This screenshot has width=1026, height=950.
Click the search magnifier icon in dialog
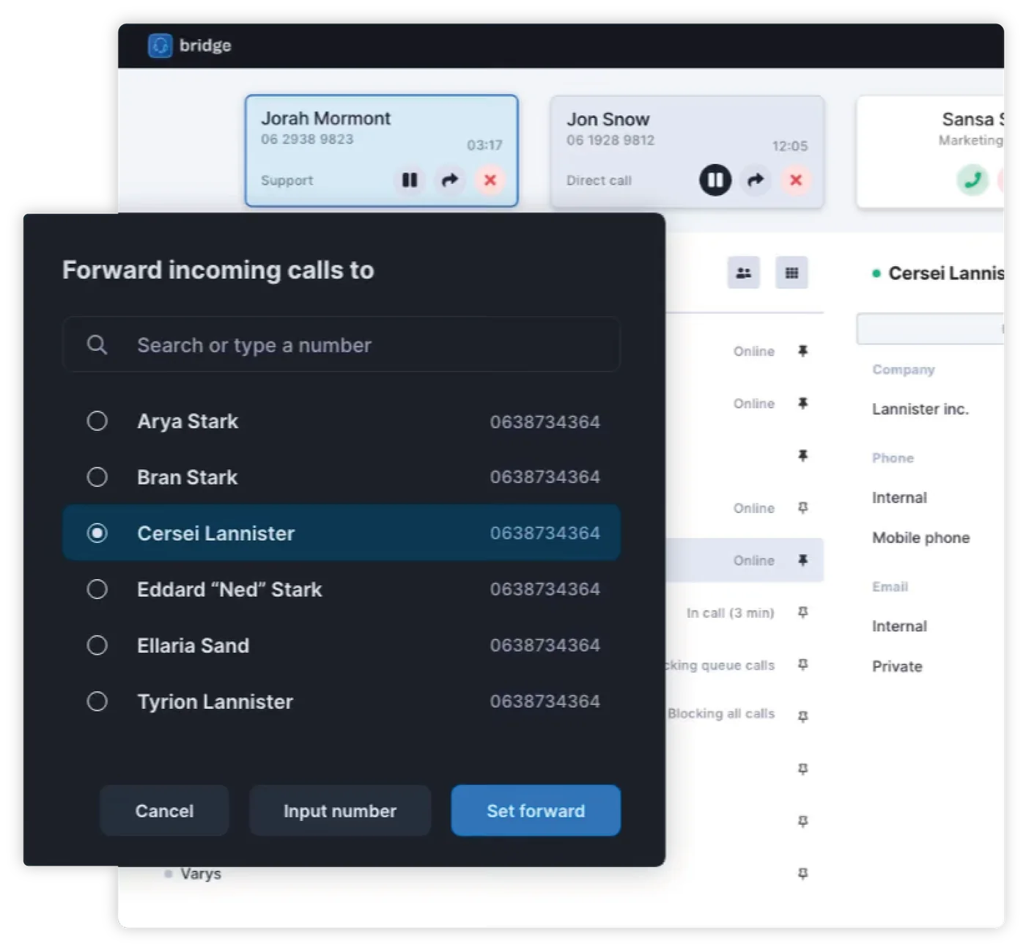(x=97, y=345)
